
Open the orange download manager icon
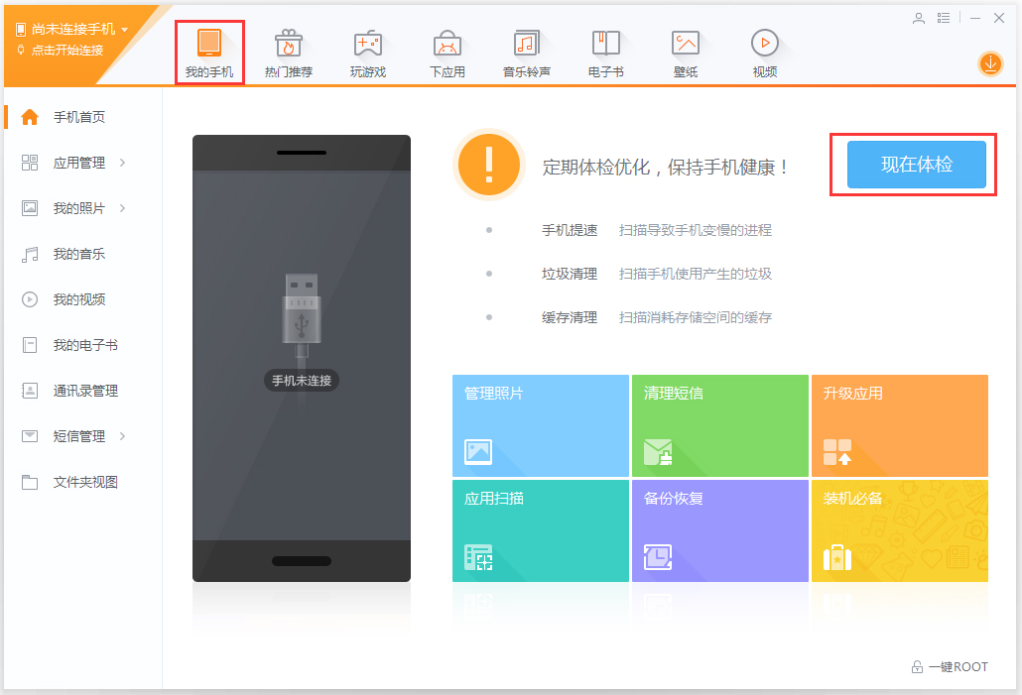pyautogui.click(x=990, y=63)
